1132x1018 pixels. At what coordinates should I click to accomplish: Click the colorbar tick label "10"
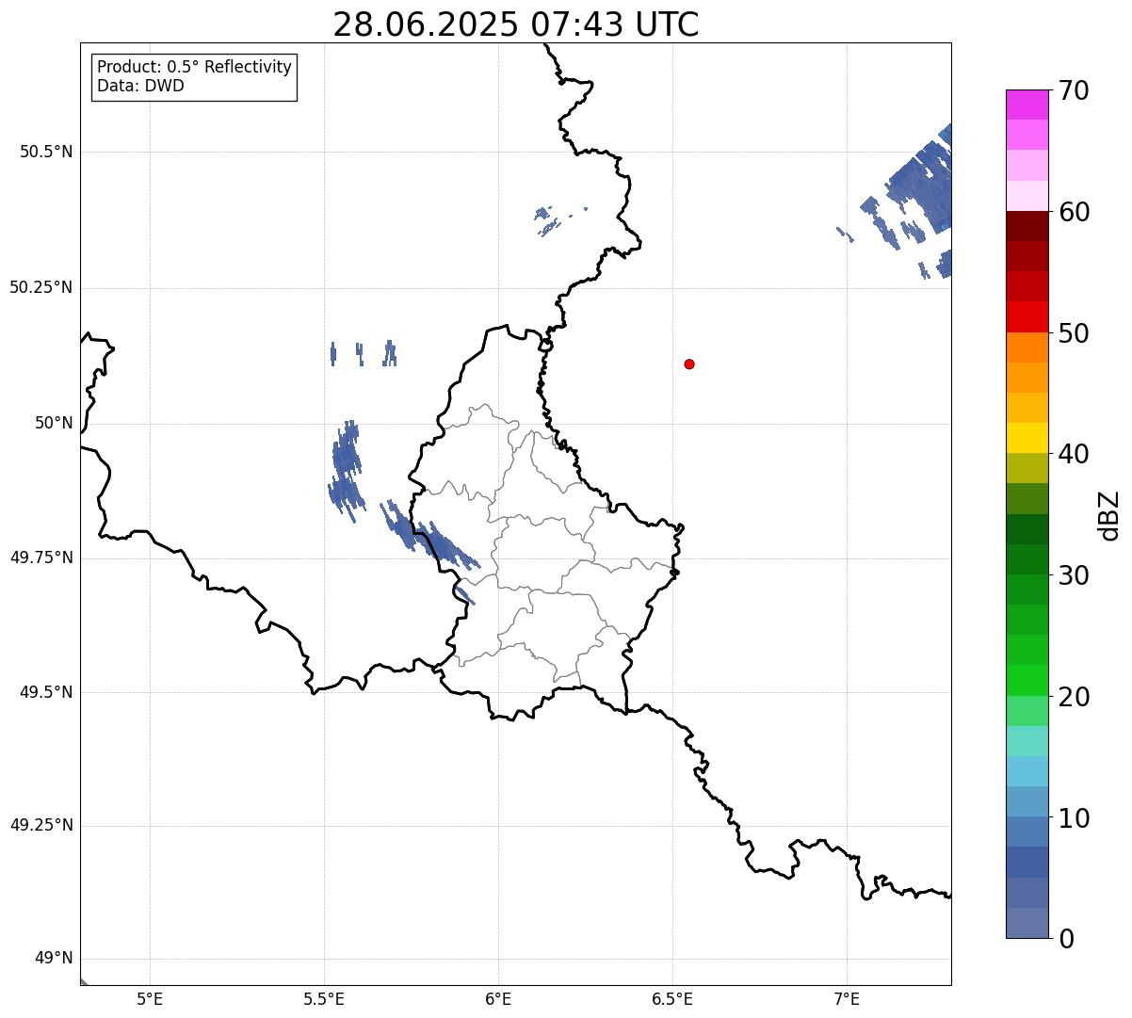pyautogui.click(x=1074, y=818)
